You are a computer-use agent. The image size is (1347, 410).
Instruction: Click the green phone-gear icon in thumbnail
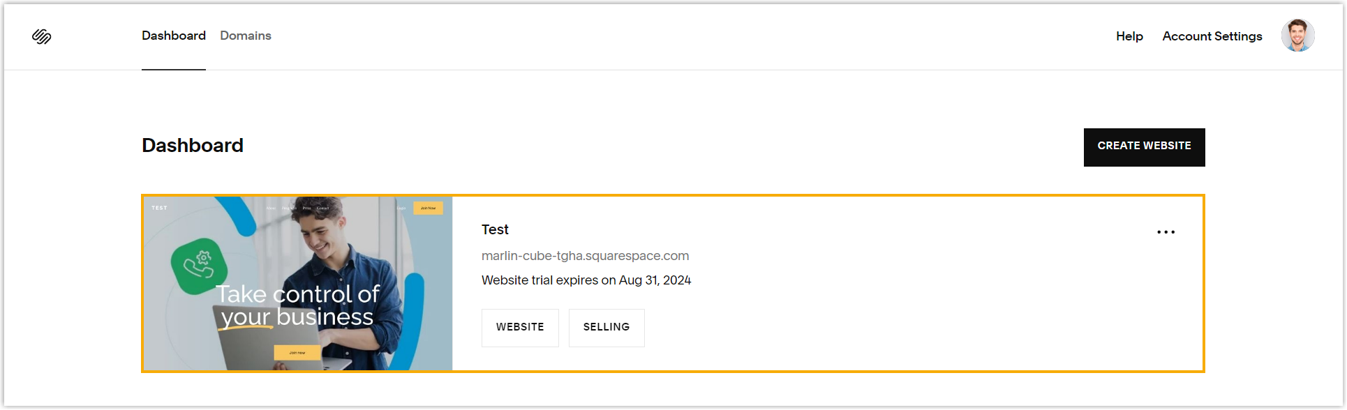coord(199,265)
